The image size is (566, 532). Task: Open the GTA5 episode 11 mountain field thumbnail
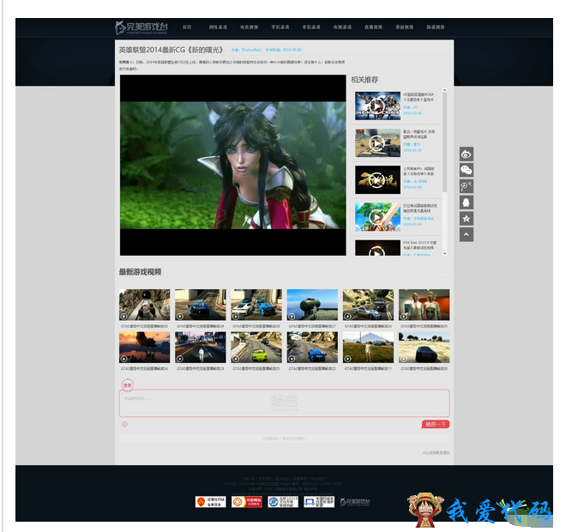[x=368, y=348]
